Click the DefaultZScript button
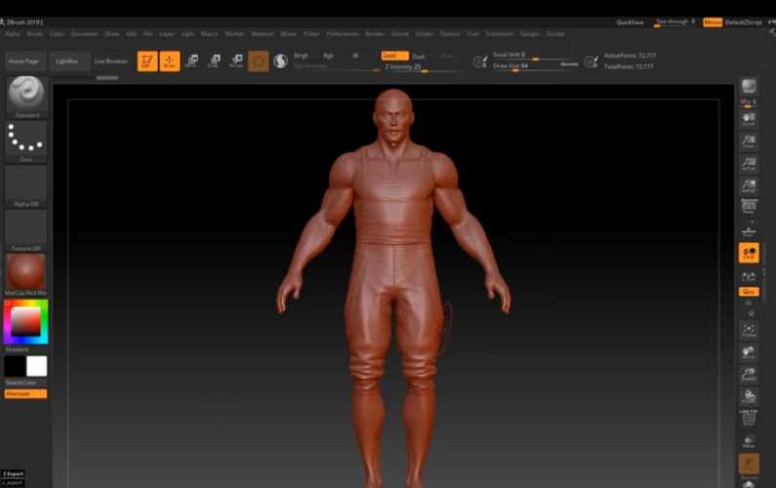This screenshot has height=488, width=776. click(744, 22)
